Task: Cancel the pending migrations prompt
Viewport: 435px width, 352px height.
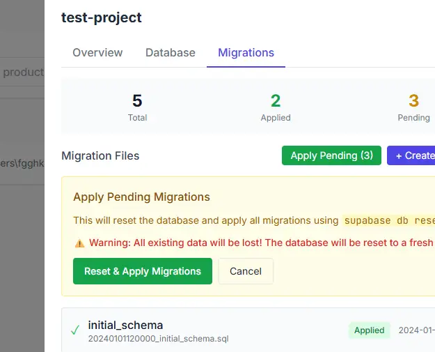Action: click(246, 271)
